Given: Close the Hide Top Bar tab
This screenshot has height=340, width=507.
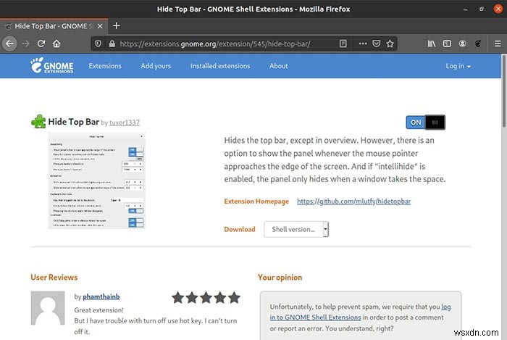Looking at the screenshot, I should pyautogui.click(x=100, y=26).
